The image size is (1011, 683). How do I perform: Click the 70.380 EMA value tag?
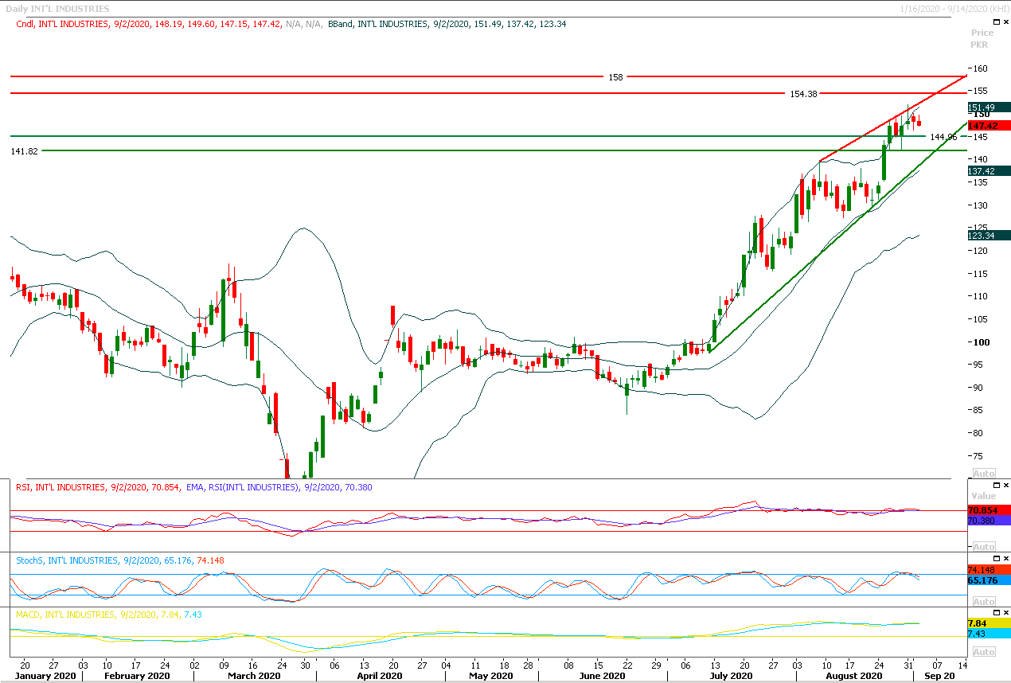(988, 520)
